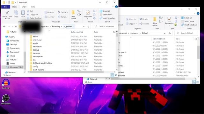Switch RLCraft window to large icons view

pyautogui.click(x=197, y=82)
